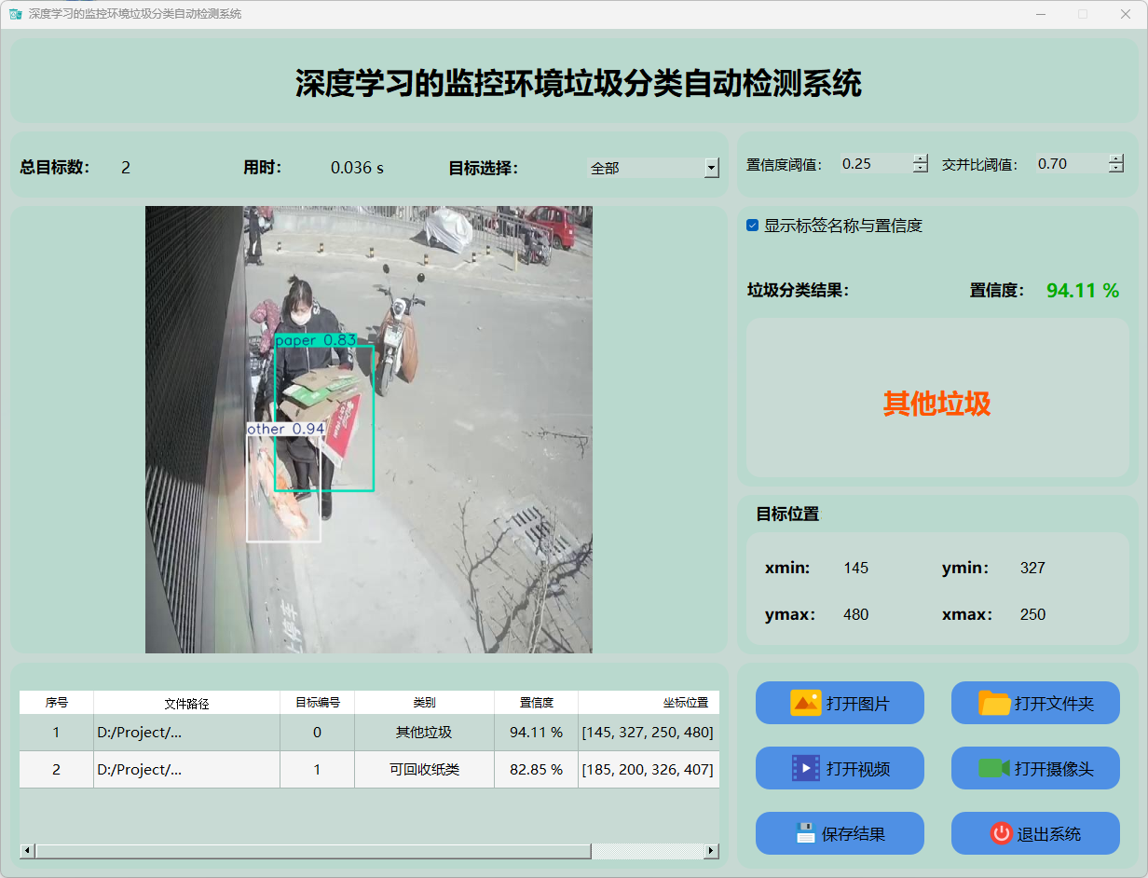
Task: Increase 置信度阈值 using the up arrow
Action: click(921, 158)
